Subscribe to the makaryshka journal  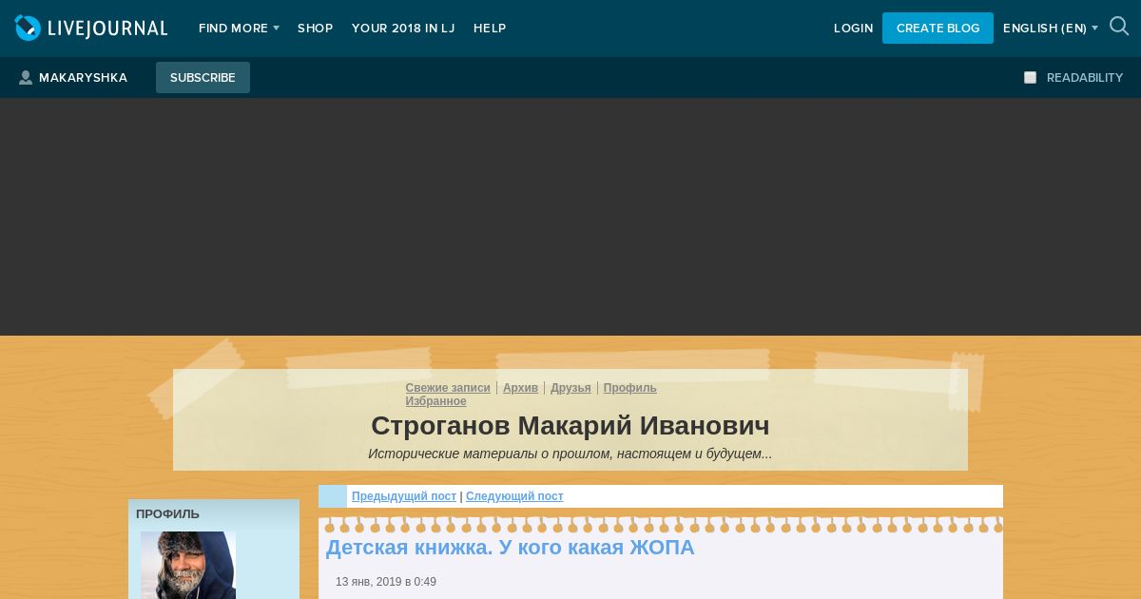[203, 78]
